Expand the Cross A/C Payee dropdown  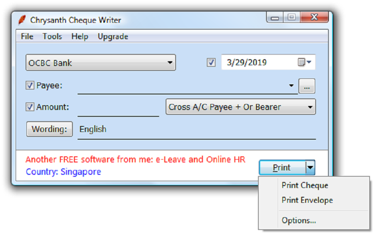pyautogui.click(x=240, y=107)
